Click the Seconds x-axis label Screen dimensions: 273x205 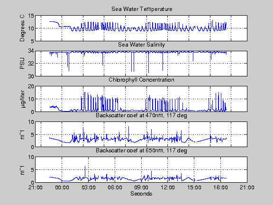pos(141,194)
